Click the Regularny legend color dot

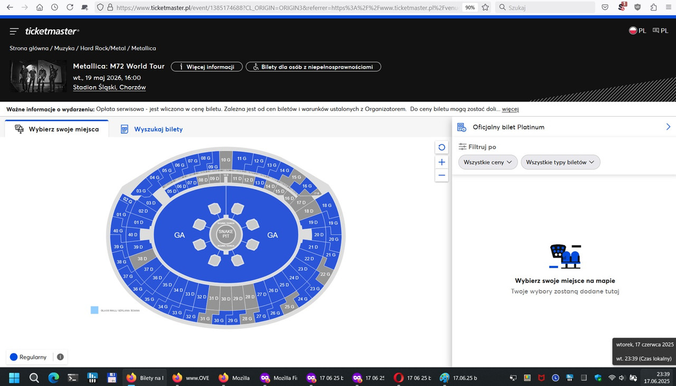[x=14, y=357]
